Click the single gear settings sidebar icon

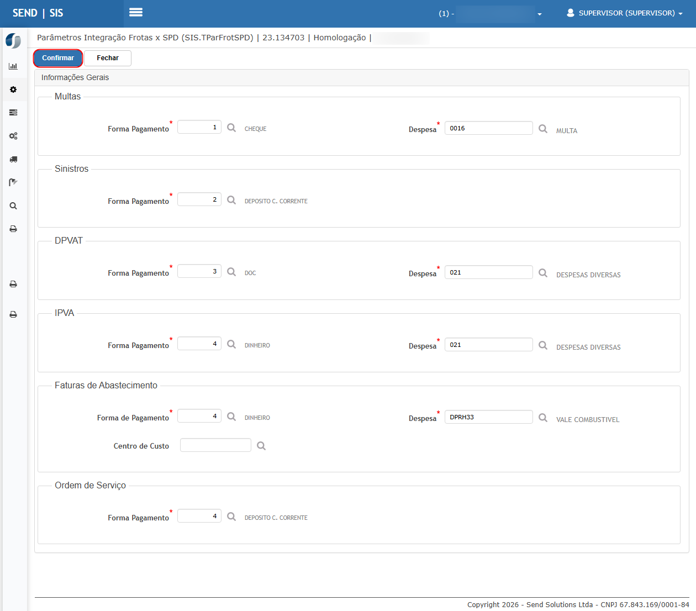[13, 89]
